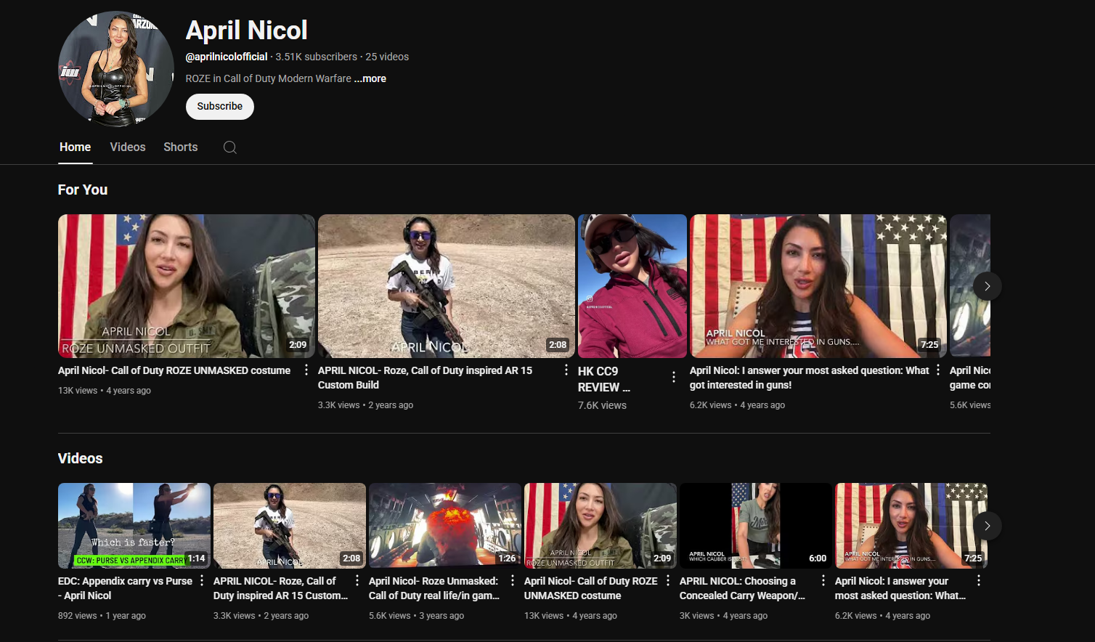Open title 'April Nicol- Call of Duty ROZE UNMASKED costume' in For You
Screen dimensions: 1095x642
pos(174,370)
